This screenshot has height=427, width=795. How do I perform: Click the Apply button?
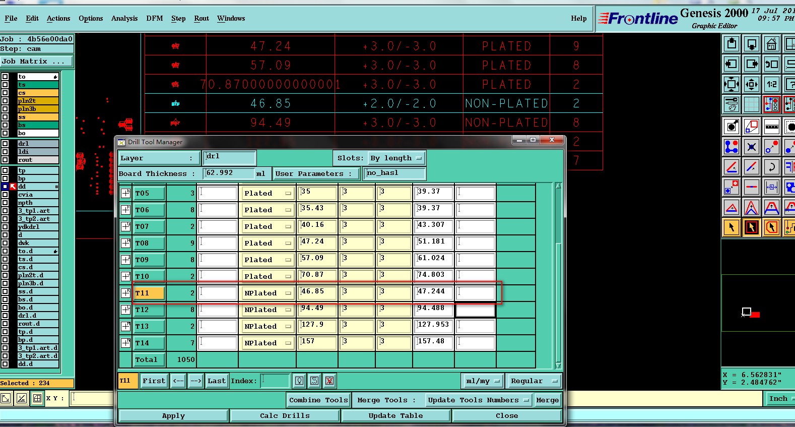173,415
